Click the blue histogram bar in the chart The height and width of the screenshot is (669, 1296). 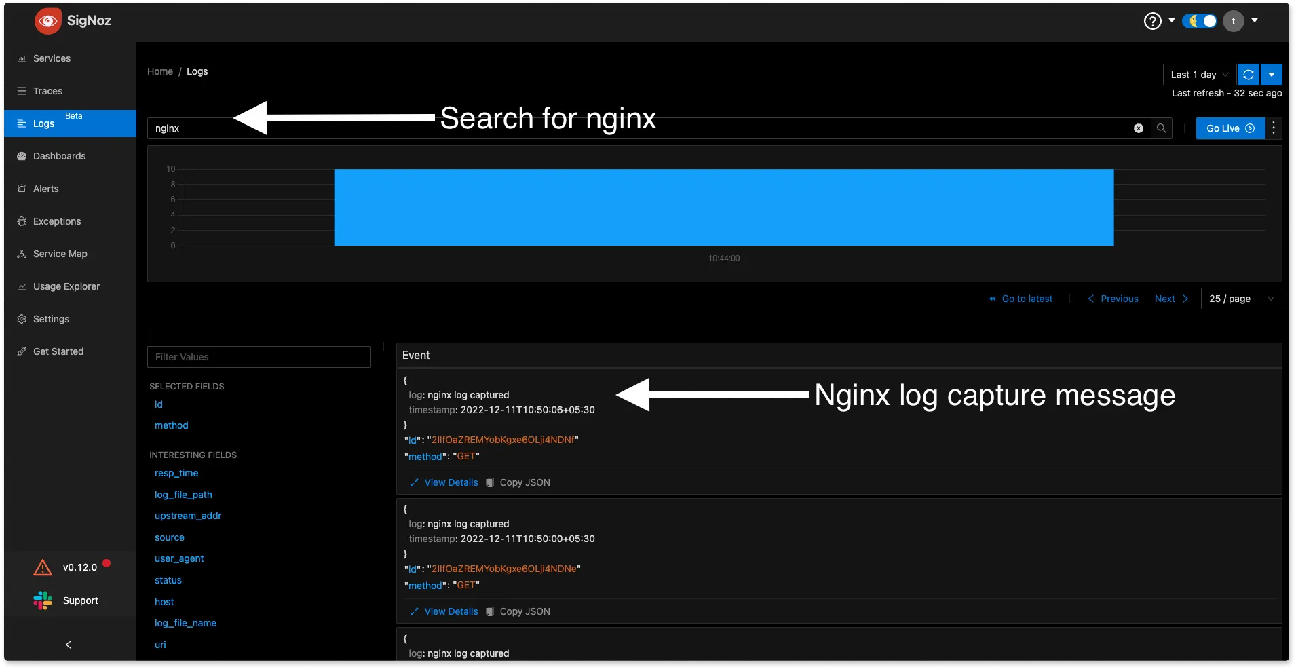pyautogui.click(x=724, y=207)
